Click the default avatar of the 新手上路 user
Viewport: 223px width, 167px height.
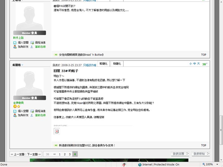click(30, 16)
